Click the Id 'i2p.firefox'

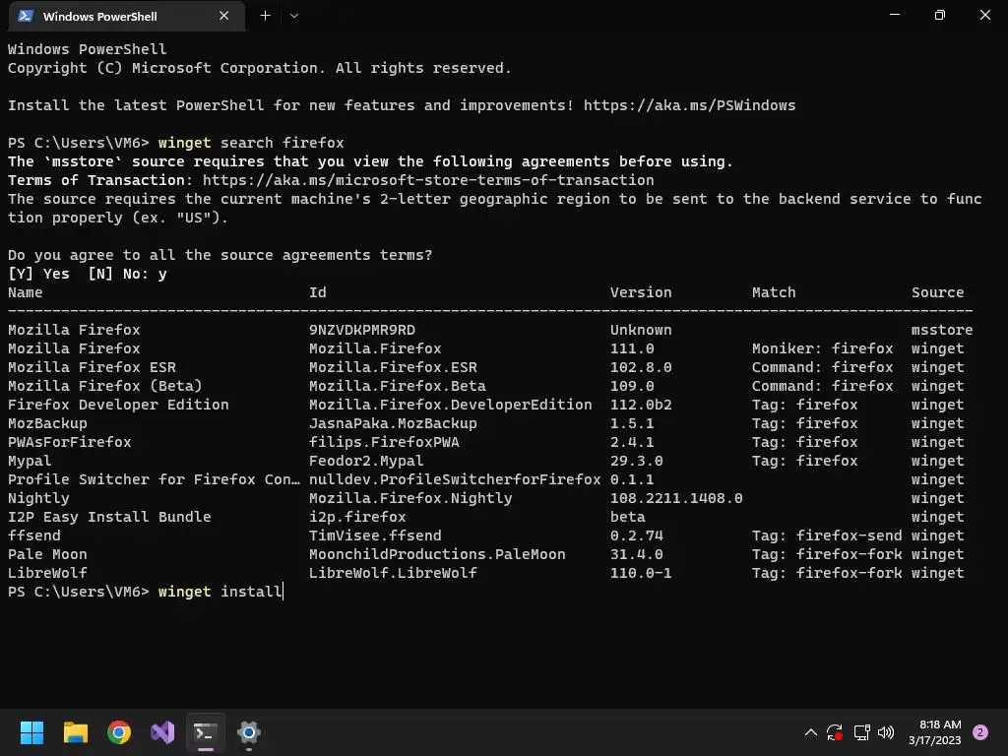pyautogui.click(x=356, y=516)
